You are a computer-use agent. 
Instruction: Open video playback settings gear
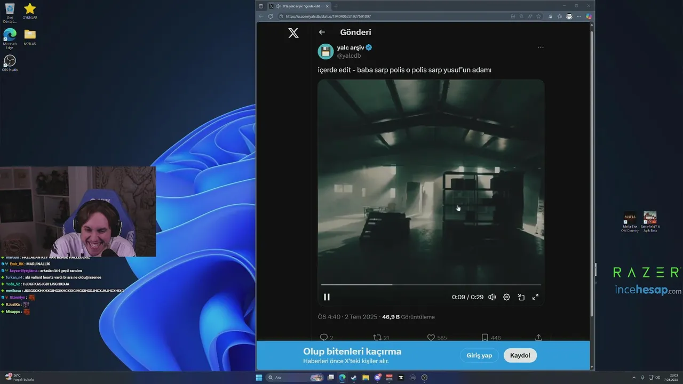(x=506, y=297)
